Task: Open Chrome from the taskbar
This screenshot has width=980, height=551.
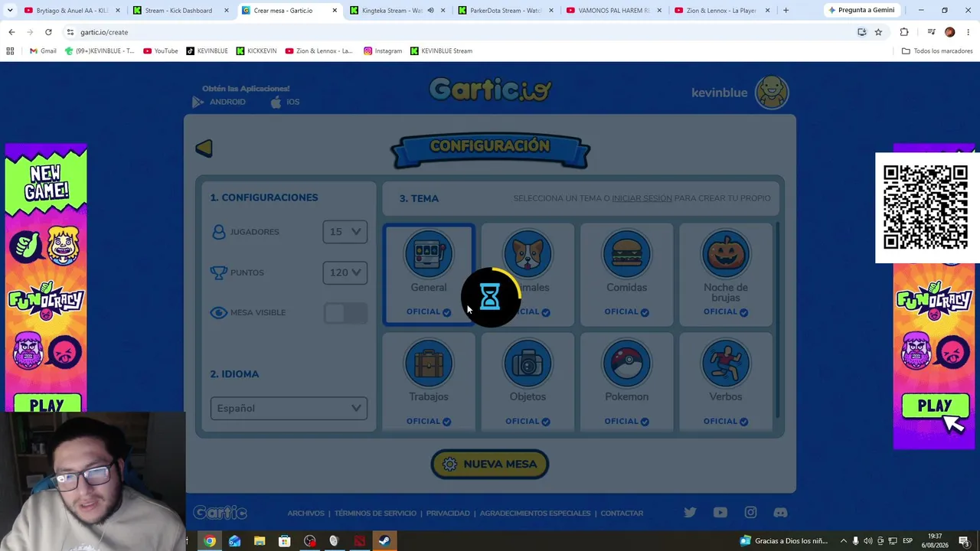Action: coord(210,541)
